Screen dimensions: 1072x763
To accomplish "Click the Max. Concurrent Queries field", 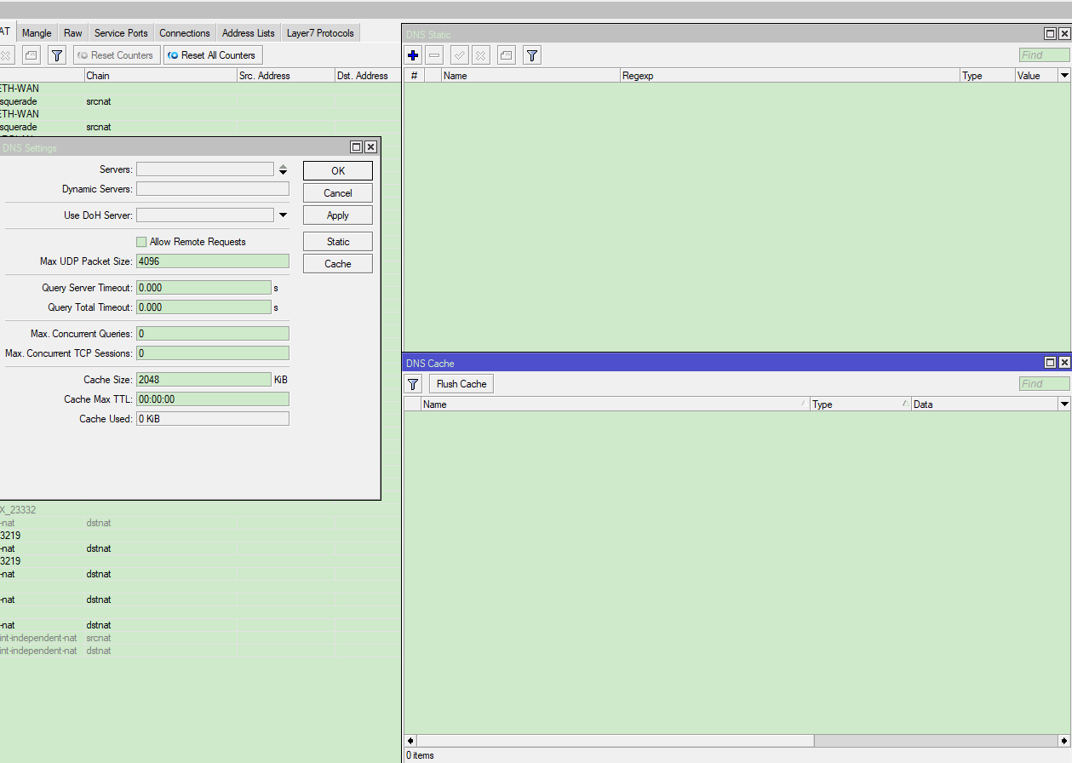I will [213, 334].
